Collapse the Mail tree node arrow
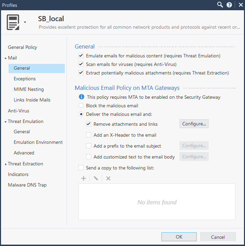 tap(5, 58)
